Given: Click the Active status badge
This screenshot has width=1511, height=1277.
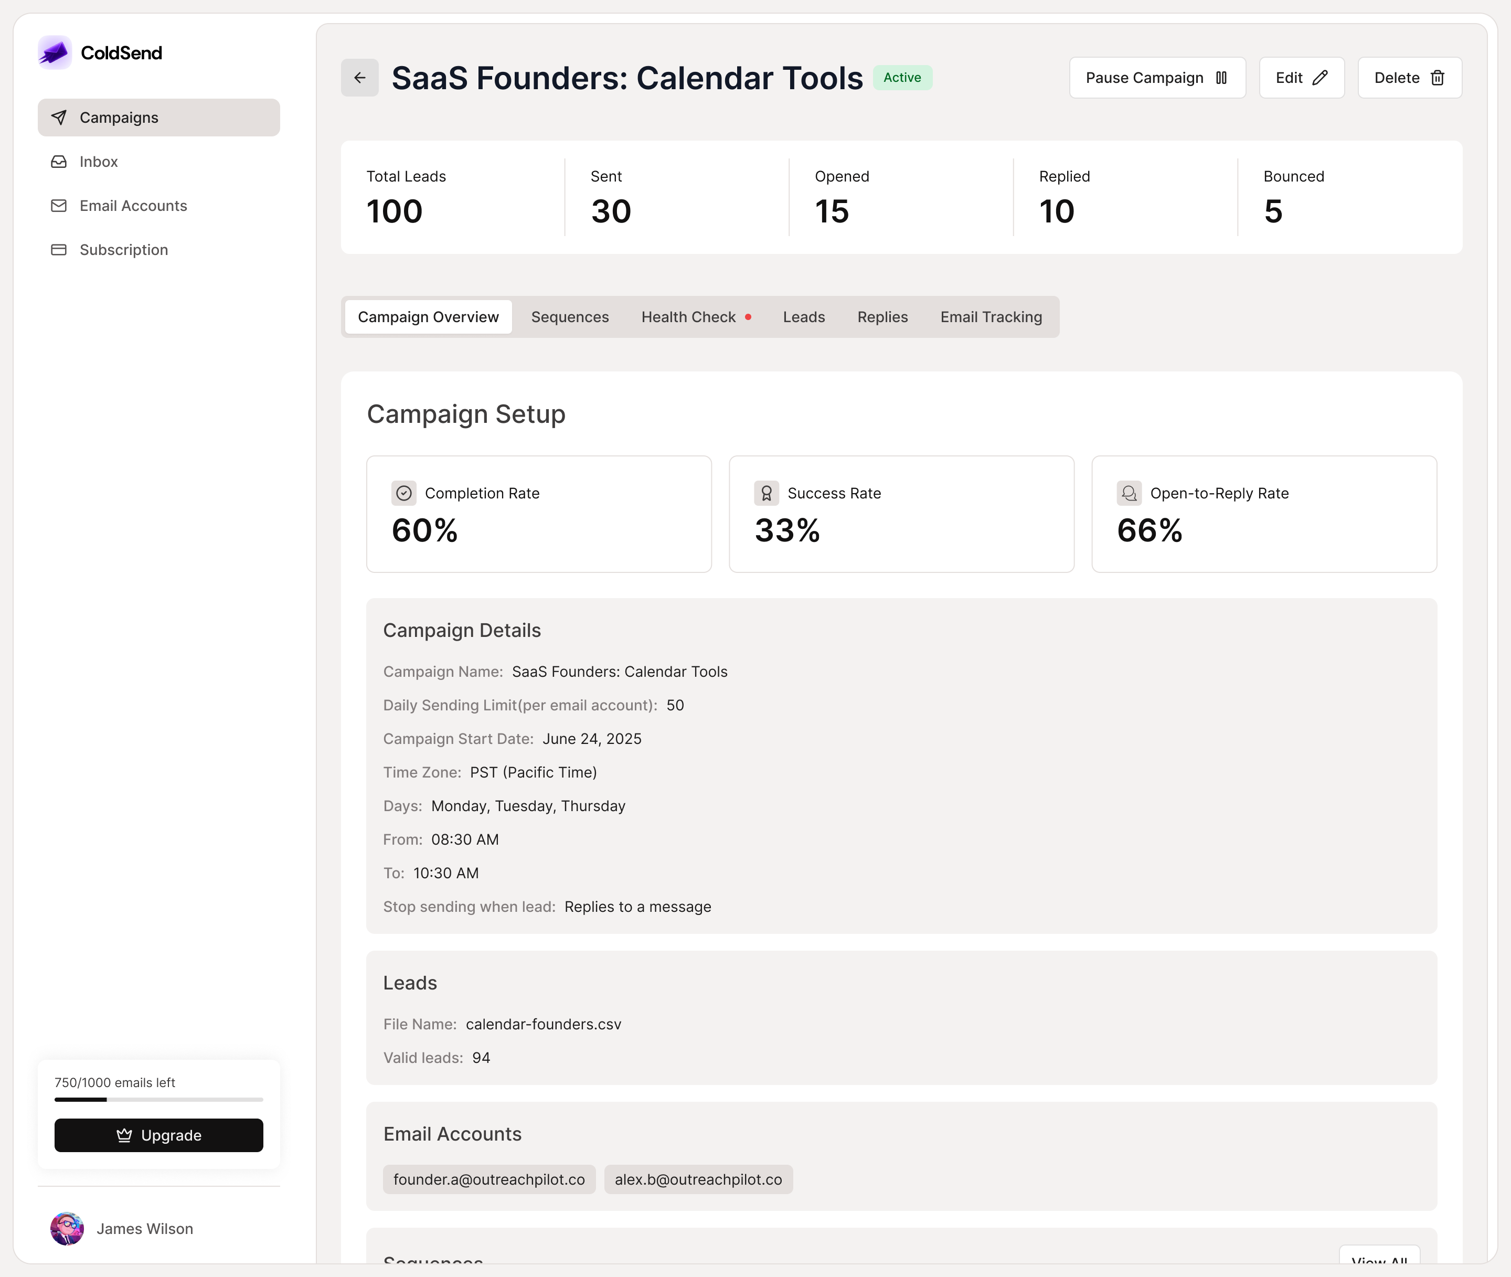Looking at the screenshot, I should pyautogui.click(x=902, y=78).
